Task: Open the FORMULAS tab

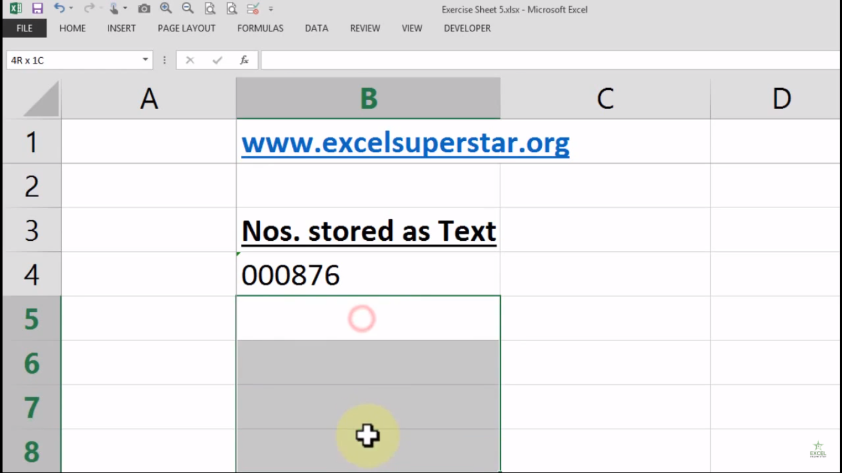Action: (260, 28)
